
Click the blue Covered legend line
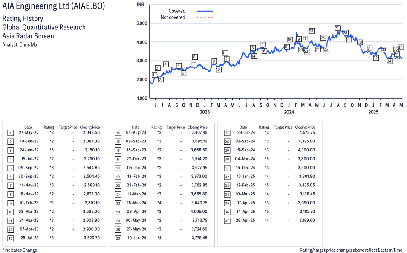[x=205, y=11]
